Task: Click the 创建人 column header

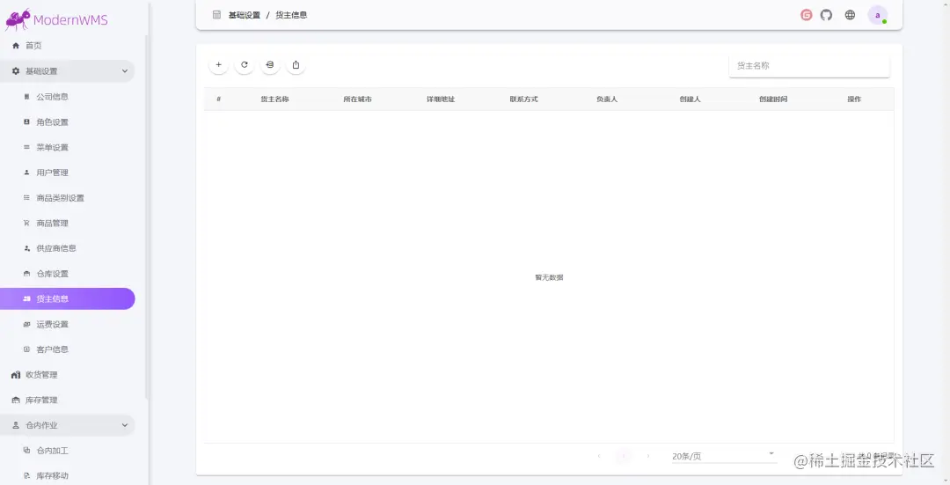Action: tap(690, 99)
